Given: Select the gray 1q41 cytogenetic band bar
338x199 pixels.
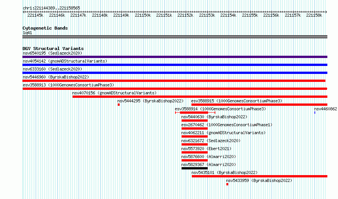Looking at the screenshot, I should (x=175, y=37).
